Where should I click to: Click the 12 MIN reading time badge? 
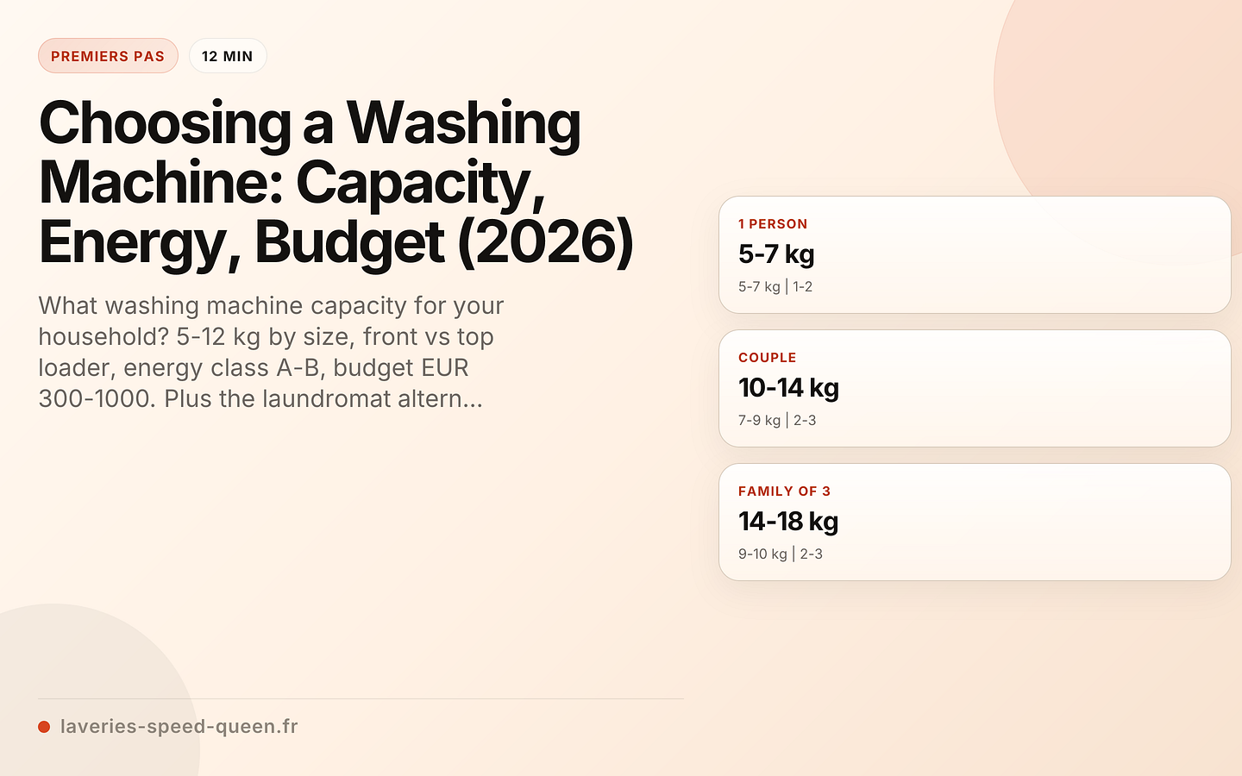[228, 56]
